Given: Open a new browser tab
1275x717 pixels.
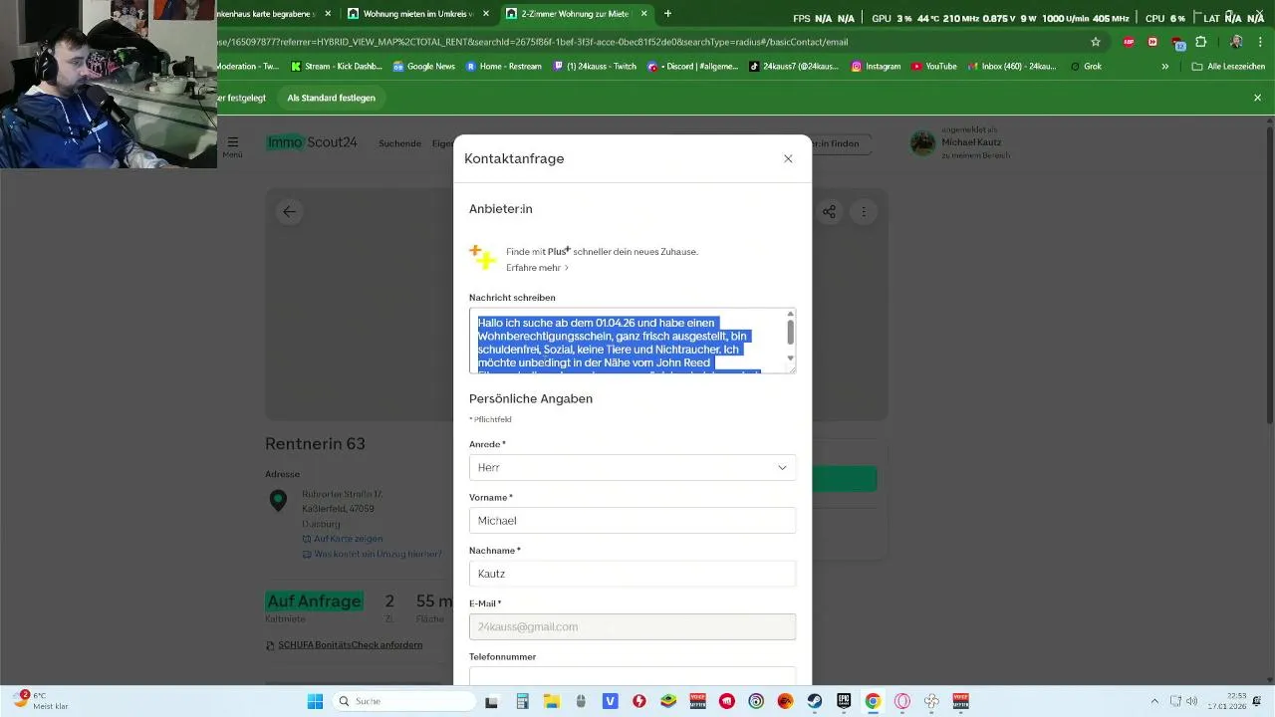Looking at the screenshot, I should (667, 14).
